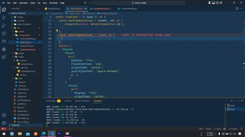Switch to the taskAction.js tab

coord(54,9)
